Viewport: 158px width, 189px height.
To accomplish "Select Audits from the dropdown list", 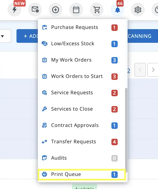I will click(x=59, y=158).
